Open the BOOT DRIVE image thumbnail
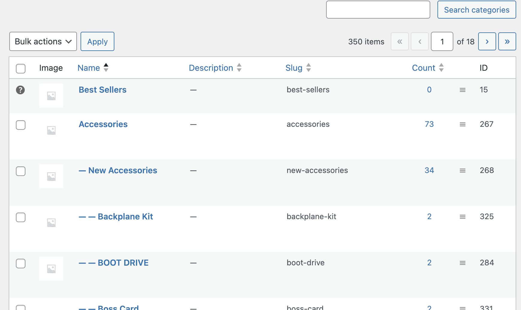The image size is (521, 310). tap(51, 269)
